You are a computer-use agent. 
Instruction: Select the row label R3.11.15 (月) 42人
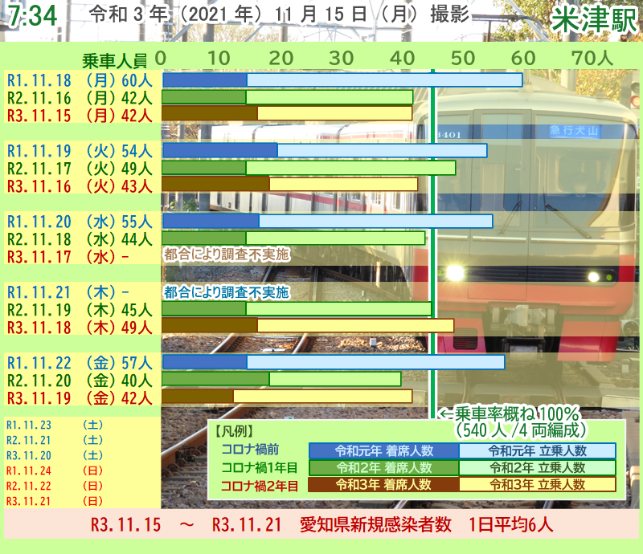pos(80,116)
